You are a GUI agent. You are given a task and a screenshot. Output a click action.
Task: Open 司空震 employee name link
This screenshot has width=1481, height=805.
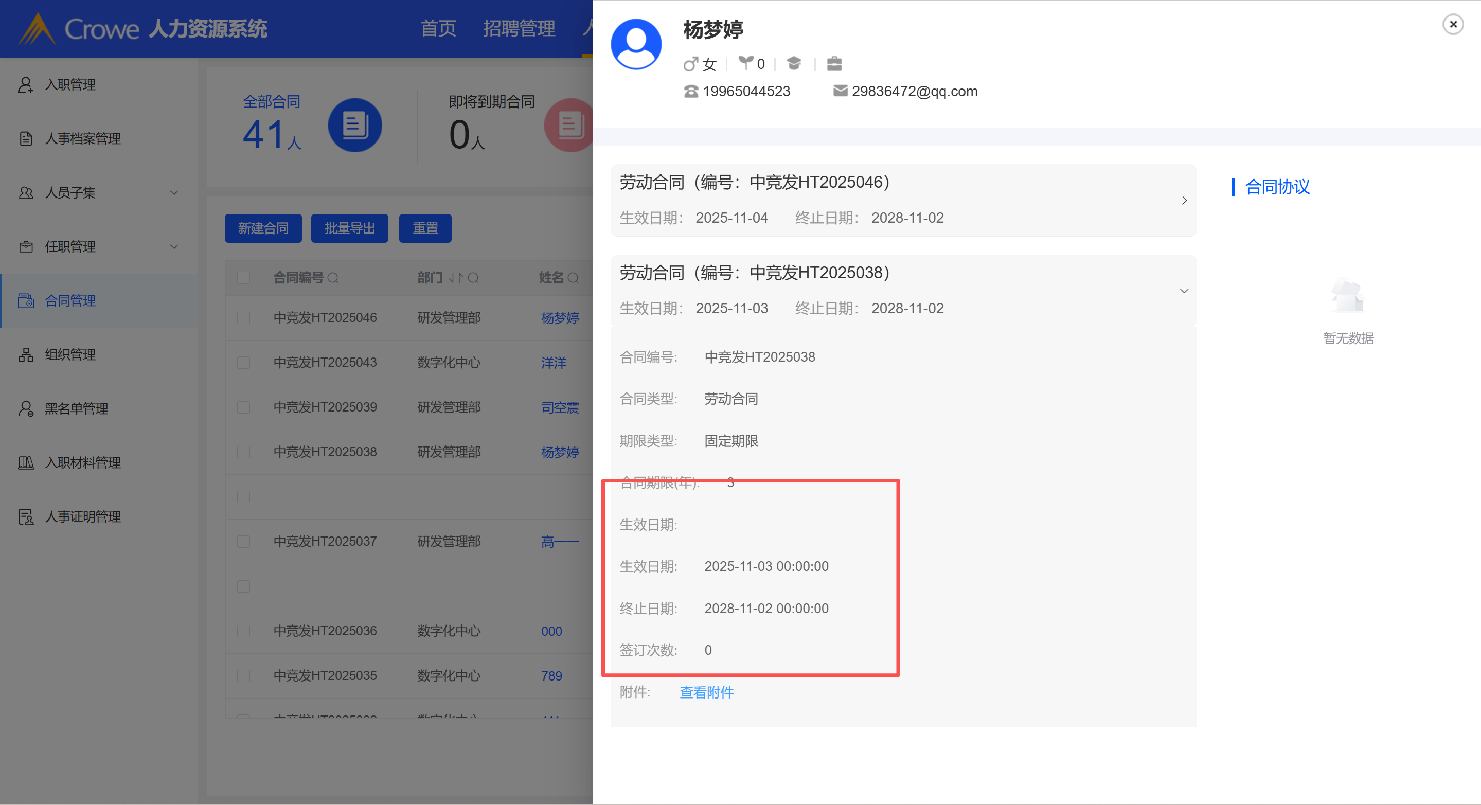point(559,408)
